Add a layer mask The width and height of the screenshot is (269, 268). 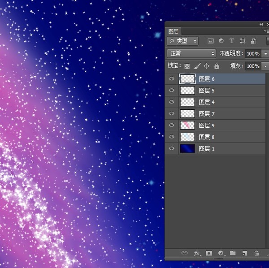pos(209,253)
